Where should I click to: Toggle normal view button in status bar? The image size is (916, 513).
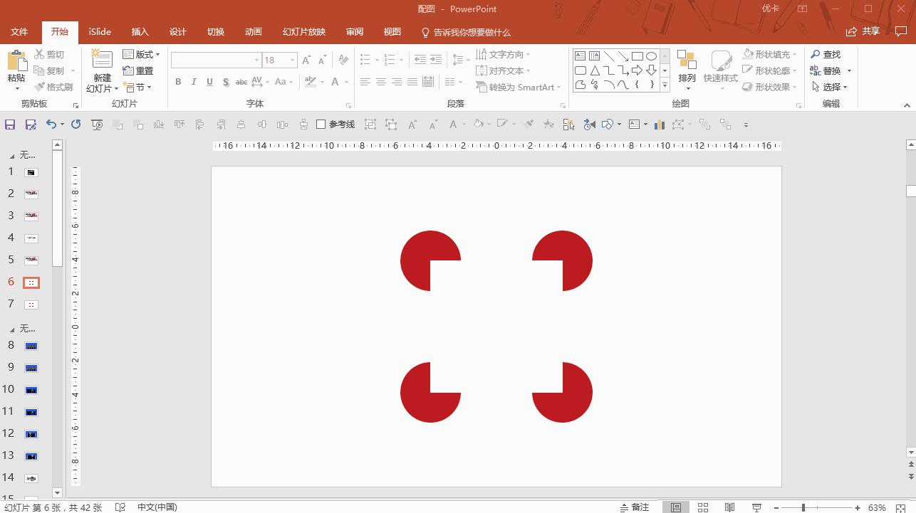(x=676, y=507)
